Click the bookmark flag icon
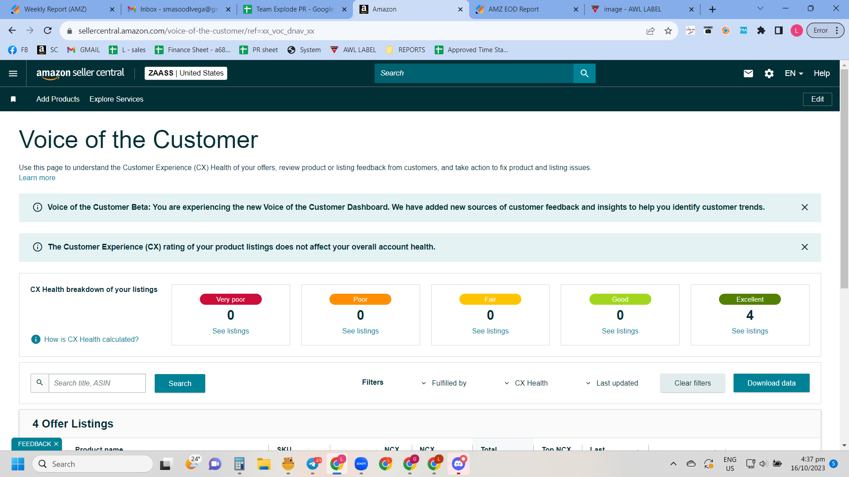 [13, 99]
